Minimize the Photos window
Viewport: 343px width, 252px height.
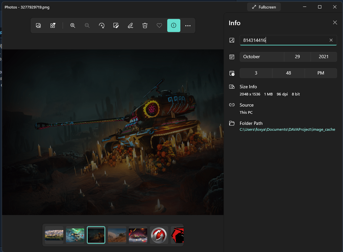point(305,7)
